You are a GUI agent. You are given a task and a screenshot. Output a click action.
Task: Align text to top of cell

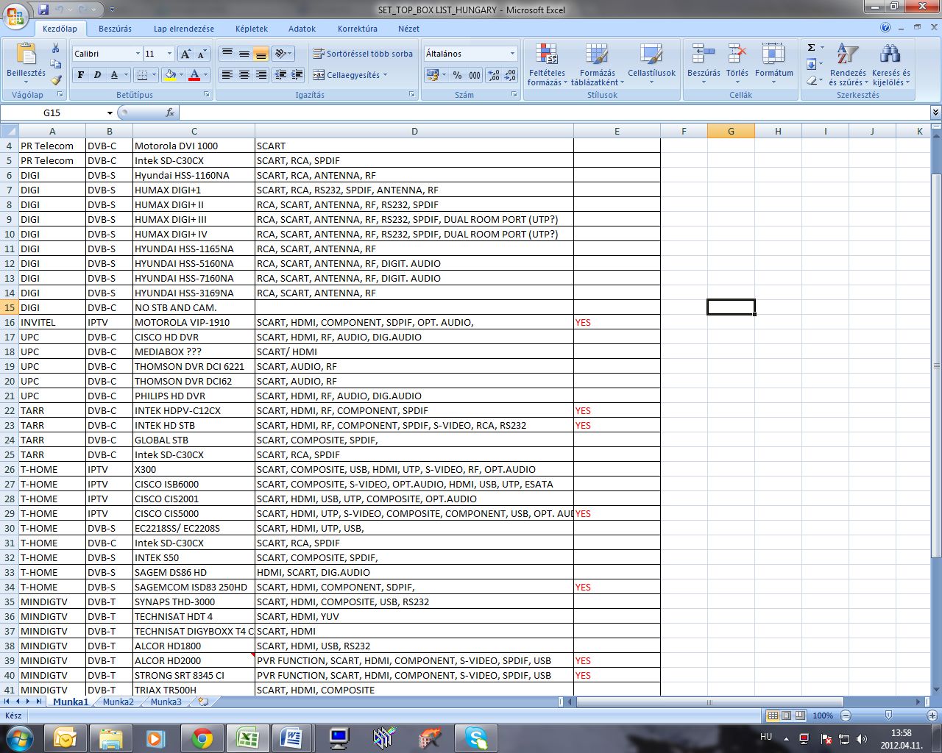pos(227,54)
